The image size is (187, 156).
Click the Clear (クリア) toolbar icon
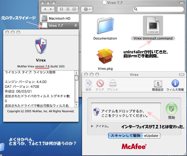coord(100,85)
